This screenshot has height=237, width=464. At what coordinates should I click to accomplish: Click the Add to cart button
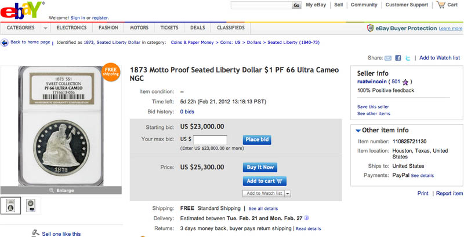tap(264, 181)
